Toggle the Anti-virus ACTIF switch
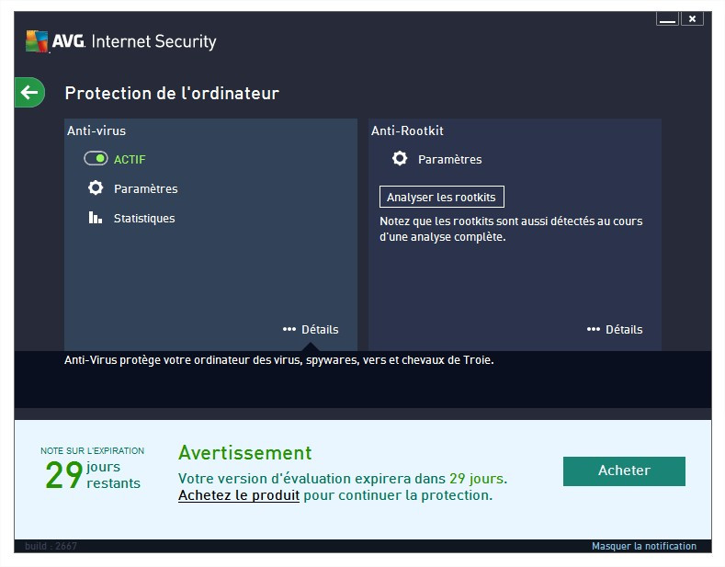Viewport: 725px width, 567px height. click(x=96, y=159)
